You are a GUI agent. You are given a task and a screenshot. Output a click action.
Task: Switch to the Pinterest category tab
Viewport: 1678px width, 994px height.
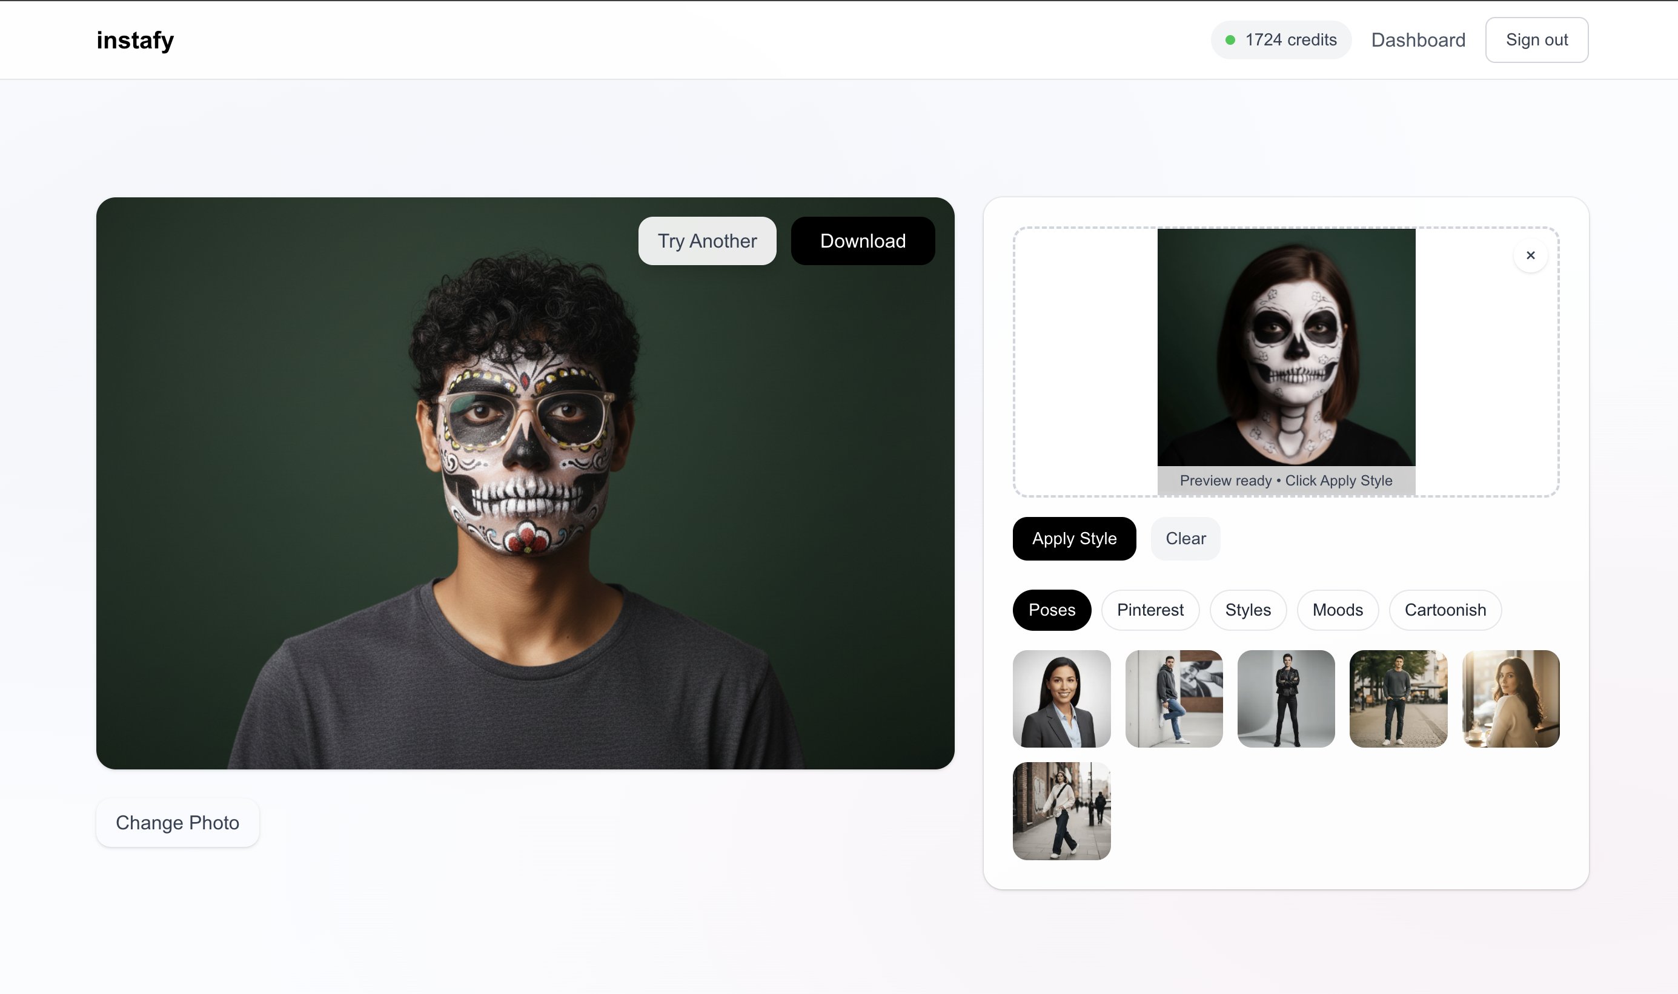coord(1150,610)
